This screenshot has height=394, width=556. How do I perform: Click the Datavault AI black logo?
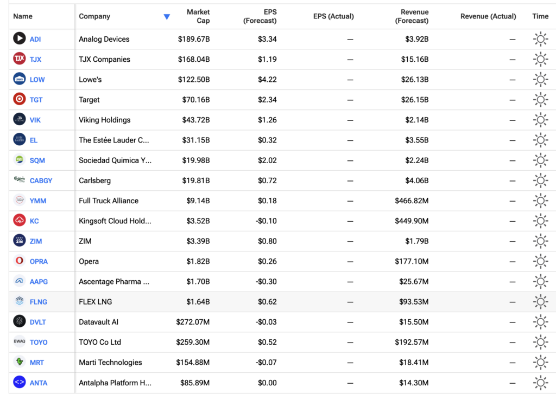coord(20,321)
